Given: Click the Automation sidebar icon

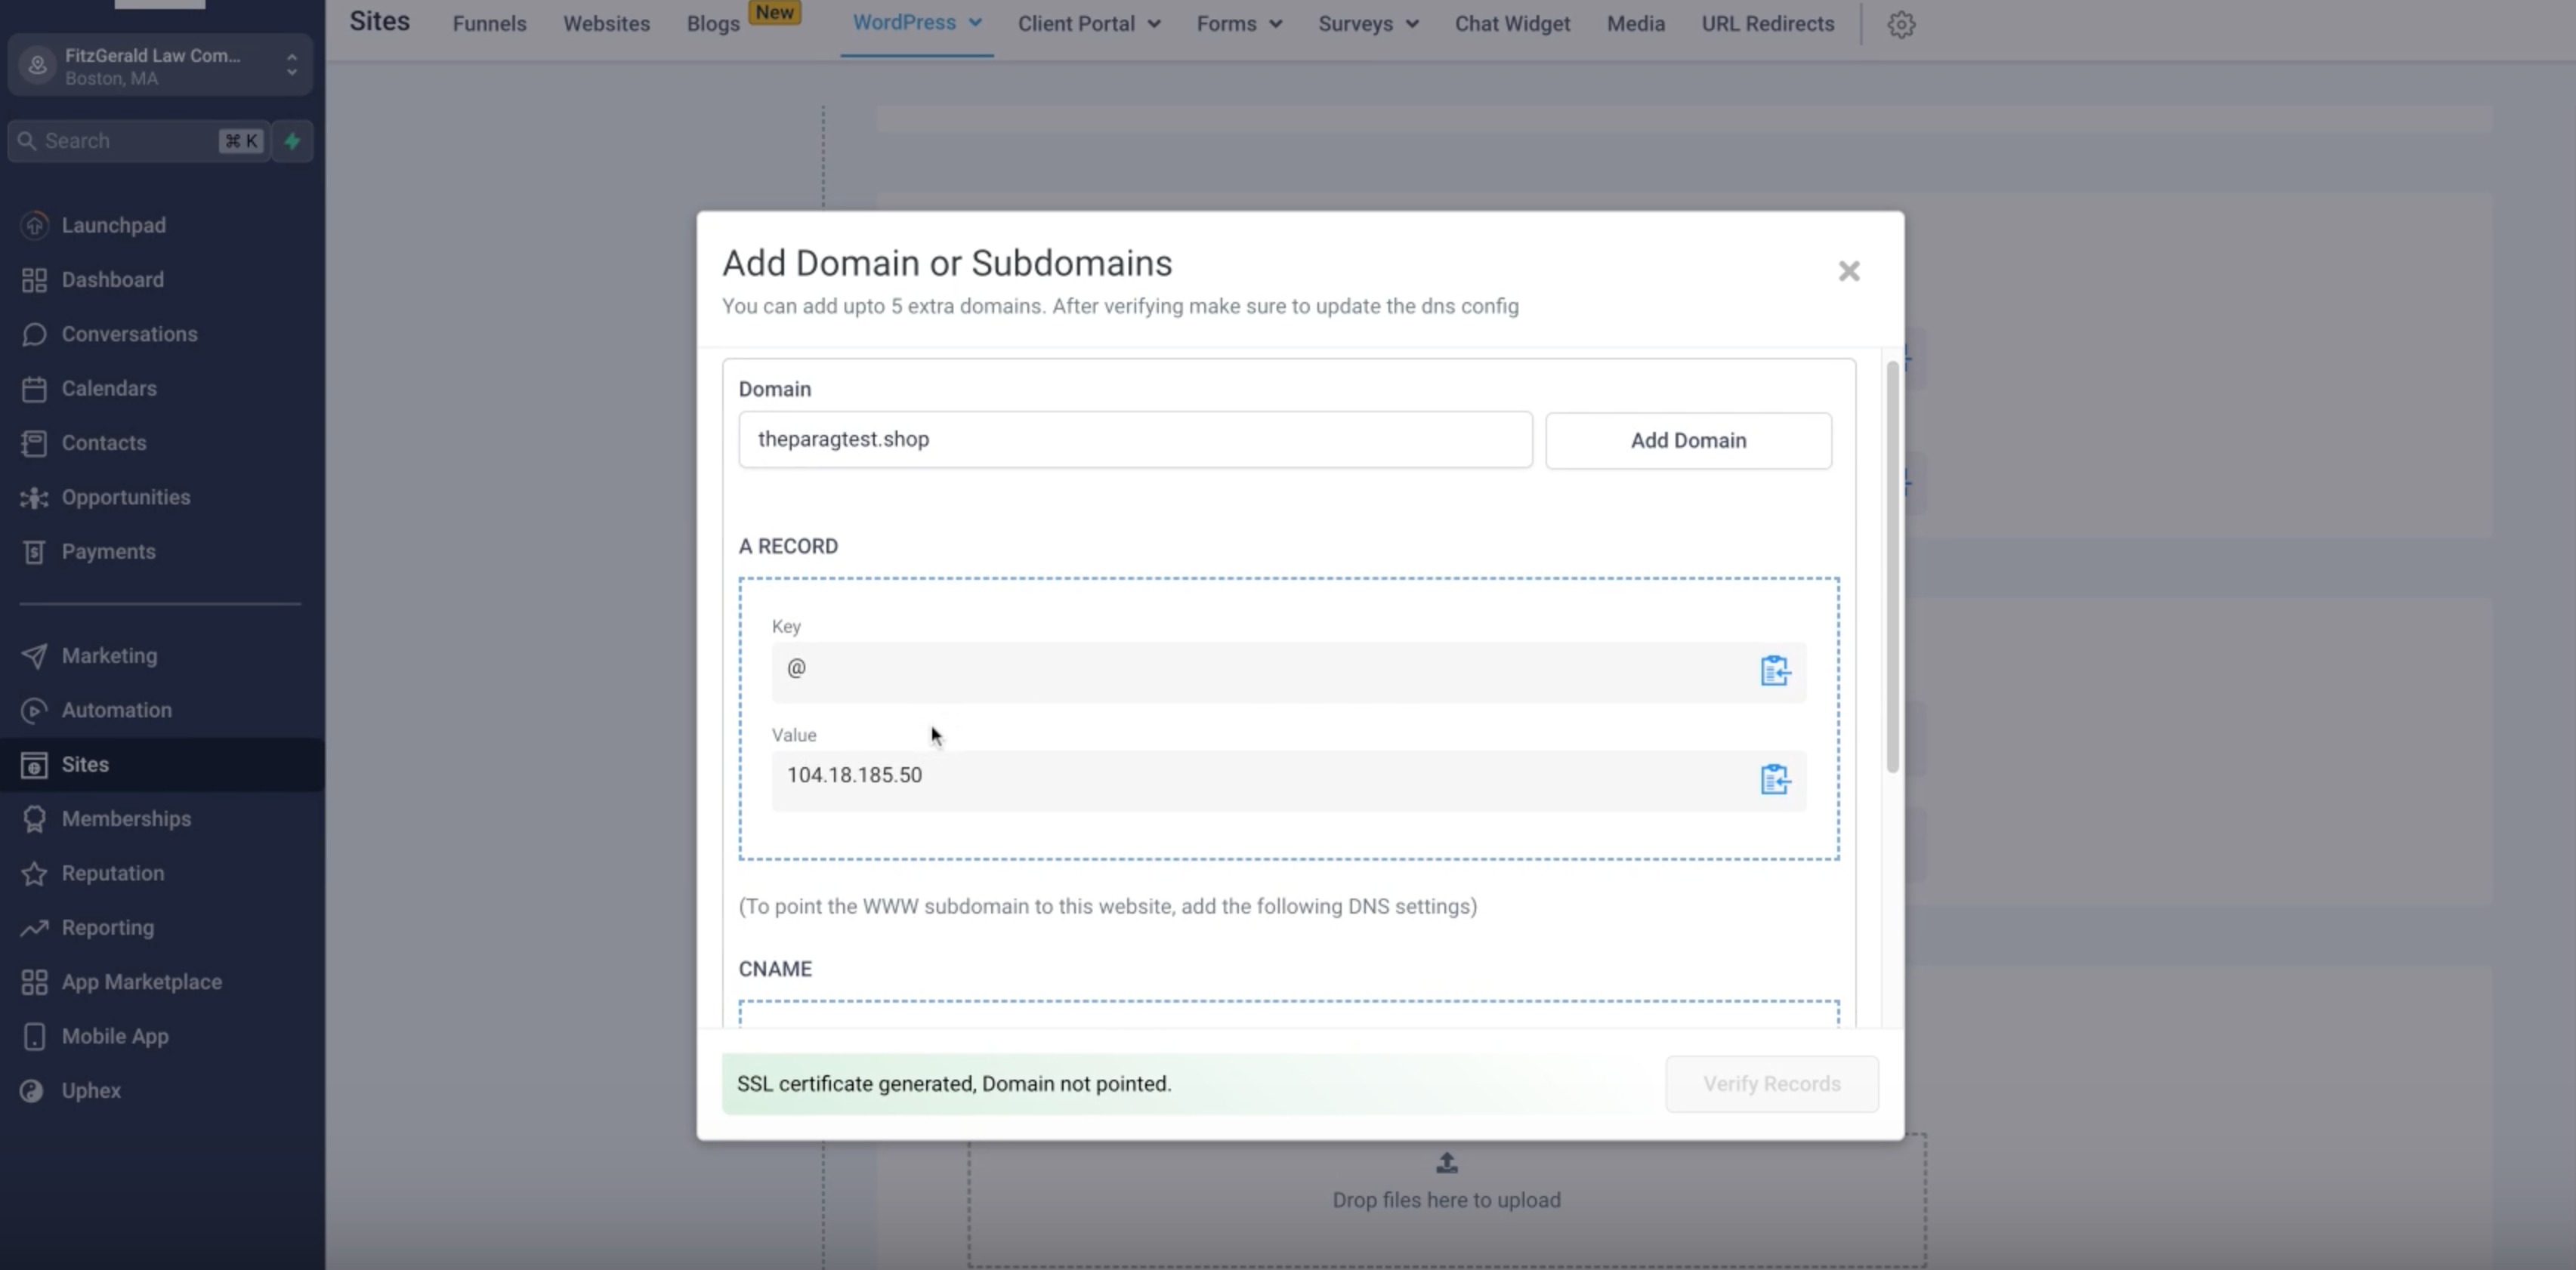Looking at the screenshot, I should click(x=34, y=711).
